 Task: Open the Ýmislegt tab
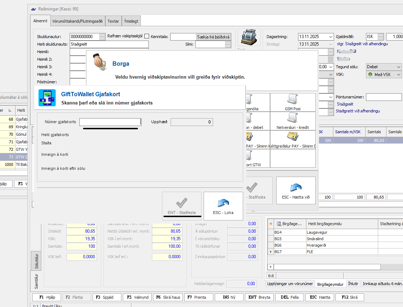tap(131, 21)
